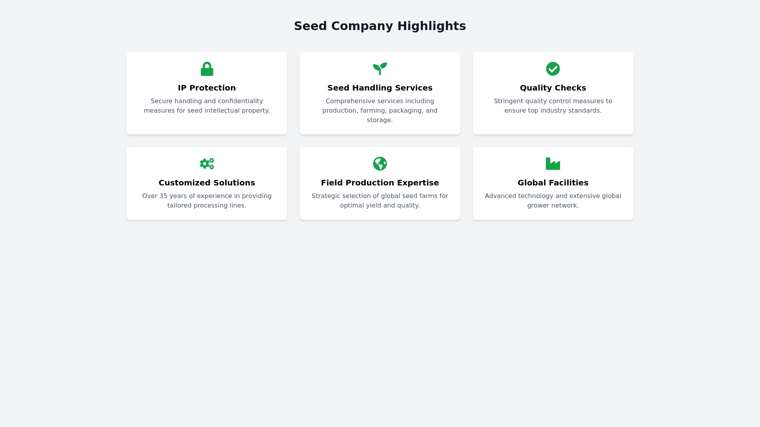Open the Global Facilities heading
The image size is (760, 427).
(553, 183)
